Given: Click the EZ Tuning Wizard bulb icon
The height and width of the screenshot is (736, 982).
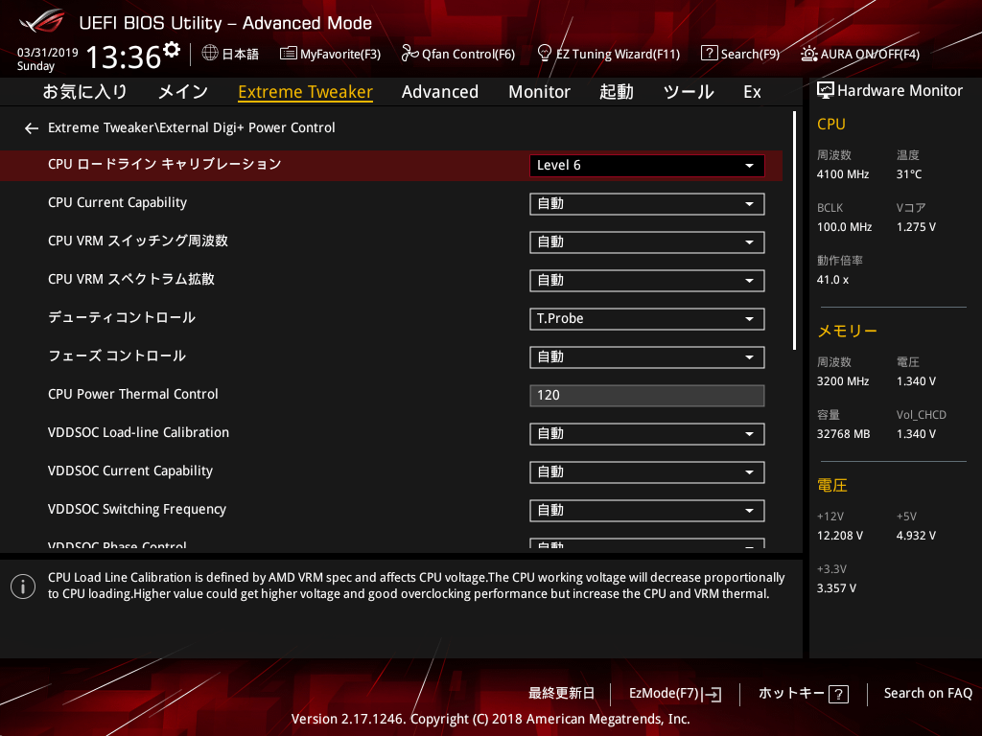Looking at the screenshot, I should point(545,53).
